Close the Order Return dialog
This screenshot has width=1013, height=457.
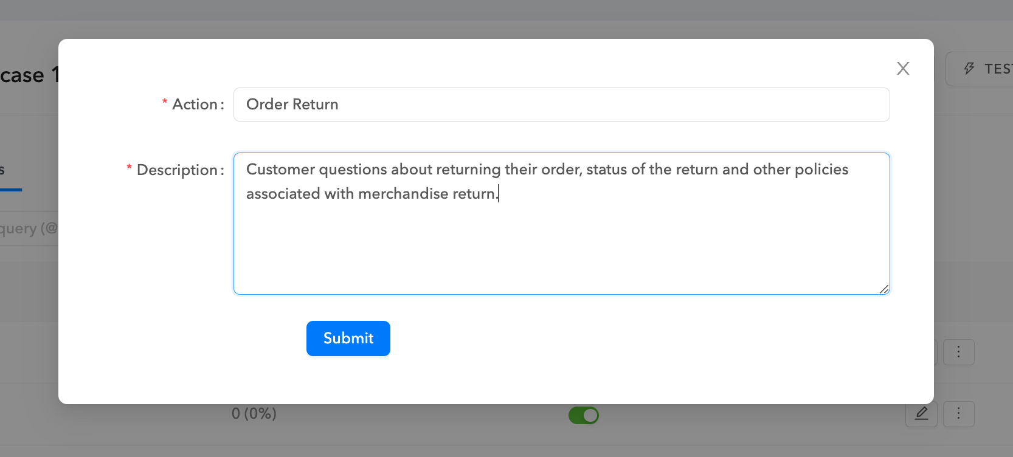[x=903, y=69]
